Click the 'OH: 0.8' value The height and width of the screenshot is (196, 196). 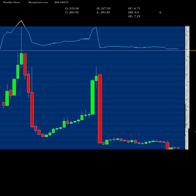coord(133,13)
